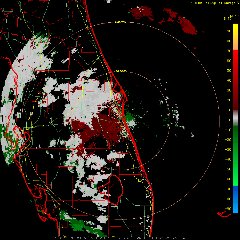Click the 50 value on the velocity scale
Image resolution: width=240 pixels, height=240 pixels.
coord(229,71)
